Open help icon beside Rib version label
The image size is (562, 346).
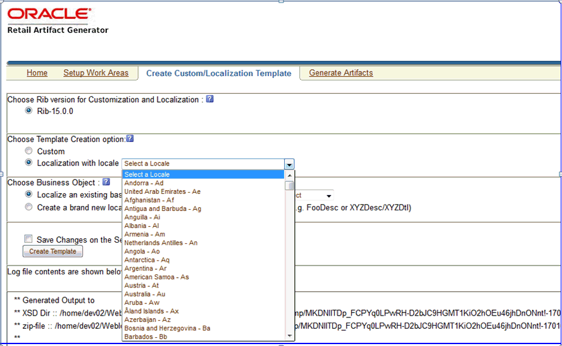pyautogui.click(x=209, y=99)
